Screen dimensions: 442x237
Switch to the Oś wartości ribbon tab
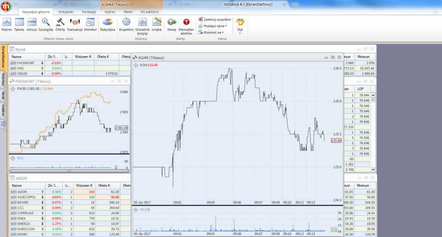pyautogui.click(x=150, y=12)
